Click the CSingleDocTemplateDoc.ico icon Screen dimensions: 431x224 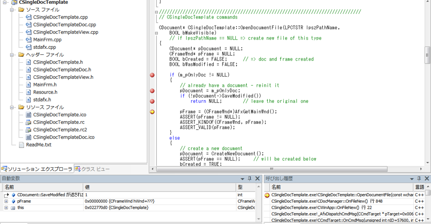28,137
